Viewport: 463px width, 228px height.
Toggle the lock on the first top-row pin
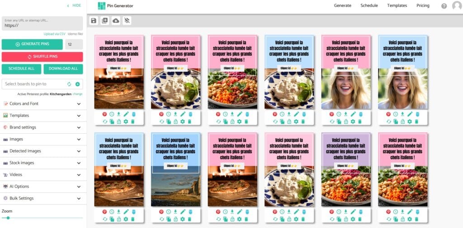[119, 121]
